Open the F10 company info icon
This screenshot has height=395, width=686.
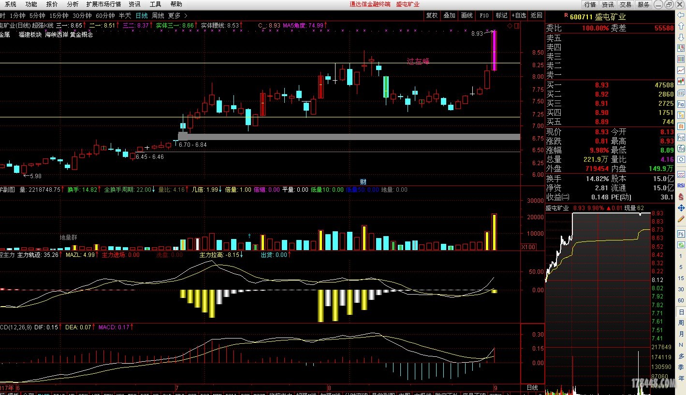[681, 104]
